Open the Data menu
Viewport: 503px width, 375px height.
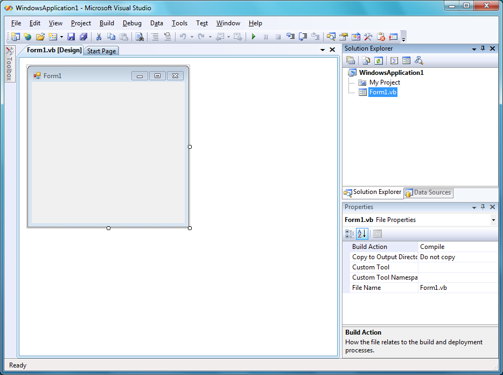[157, 23]
